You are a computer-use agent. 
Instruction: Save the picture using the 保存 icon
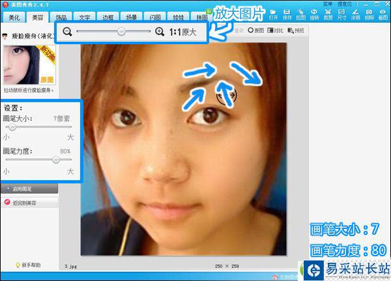287,14
